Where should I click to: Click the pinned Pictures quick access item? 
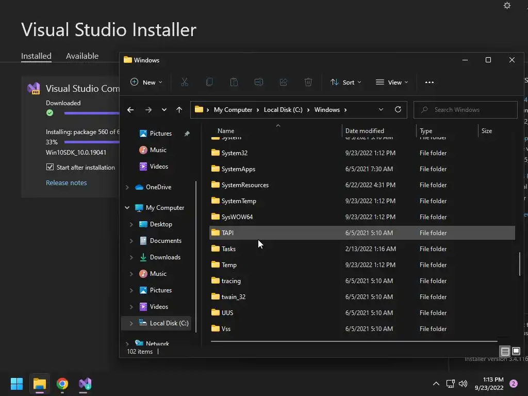(x=161, y=134)
